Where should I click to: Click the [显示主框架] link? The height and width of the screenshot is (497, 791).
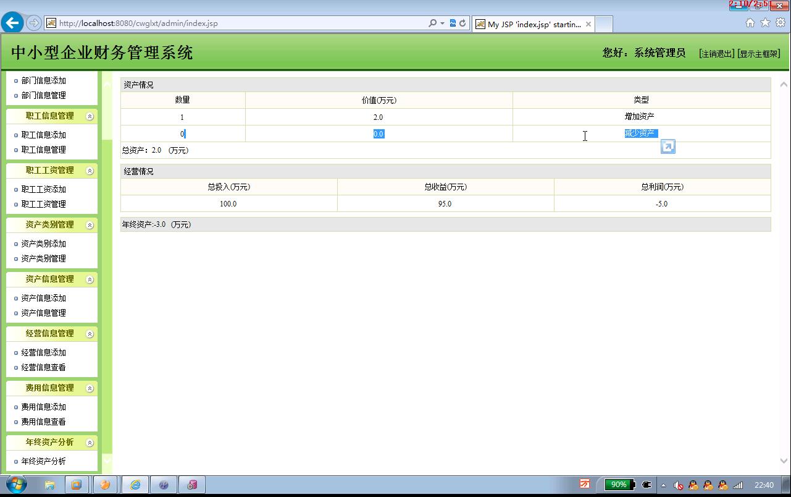click(759, 54)
